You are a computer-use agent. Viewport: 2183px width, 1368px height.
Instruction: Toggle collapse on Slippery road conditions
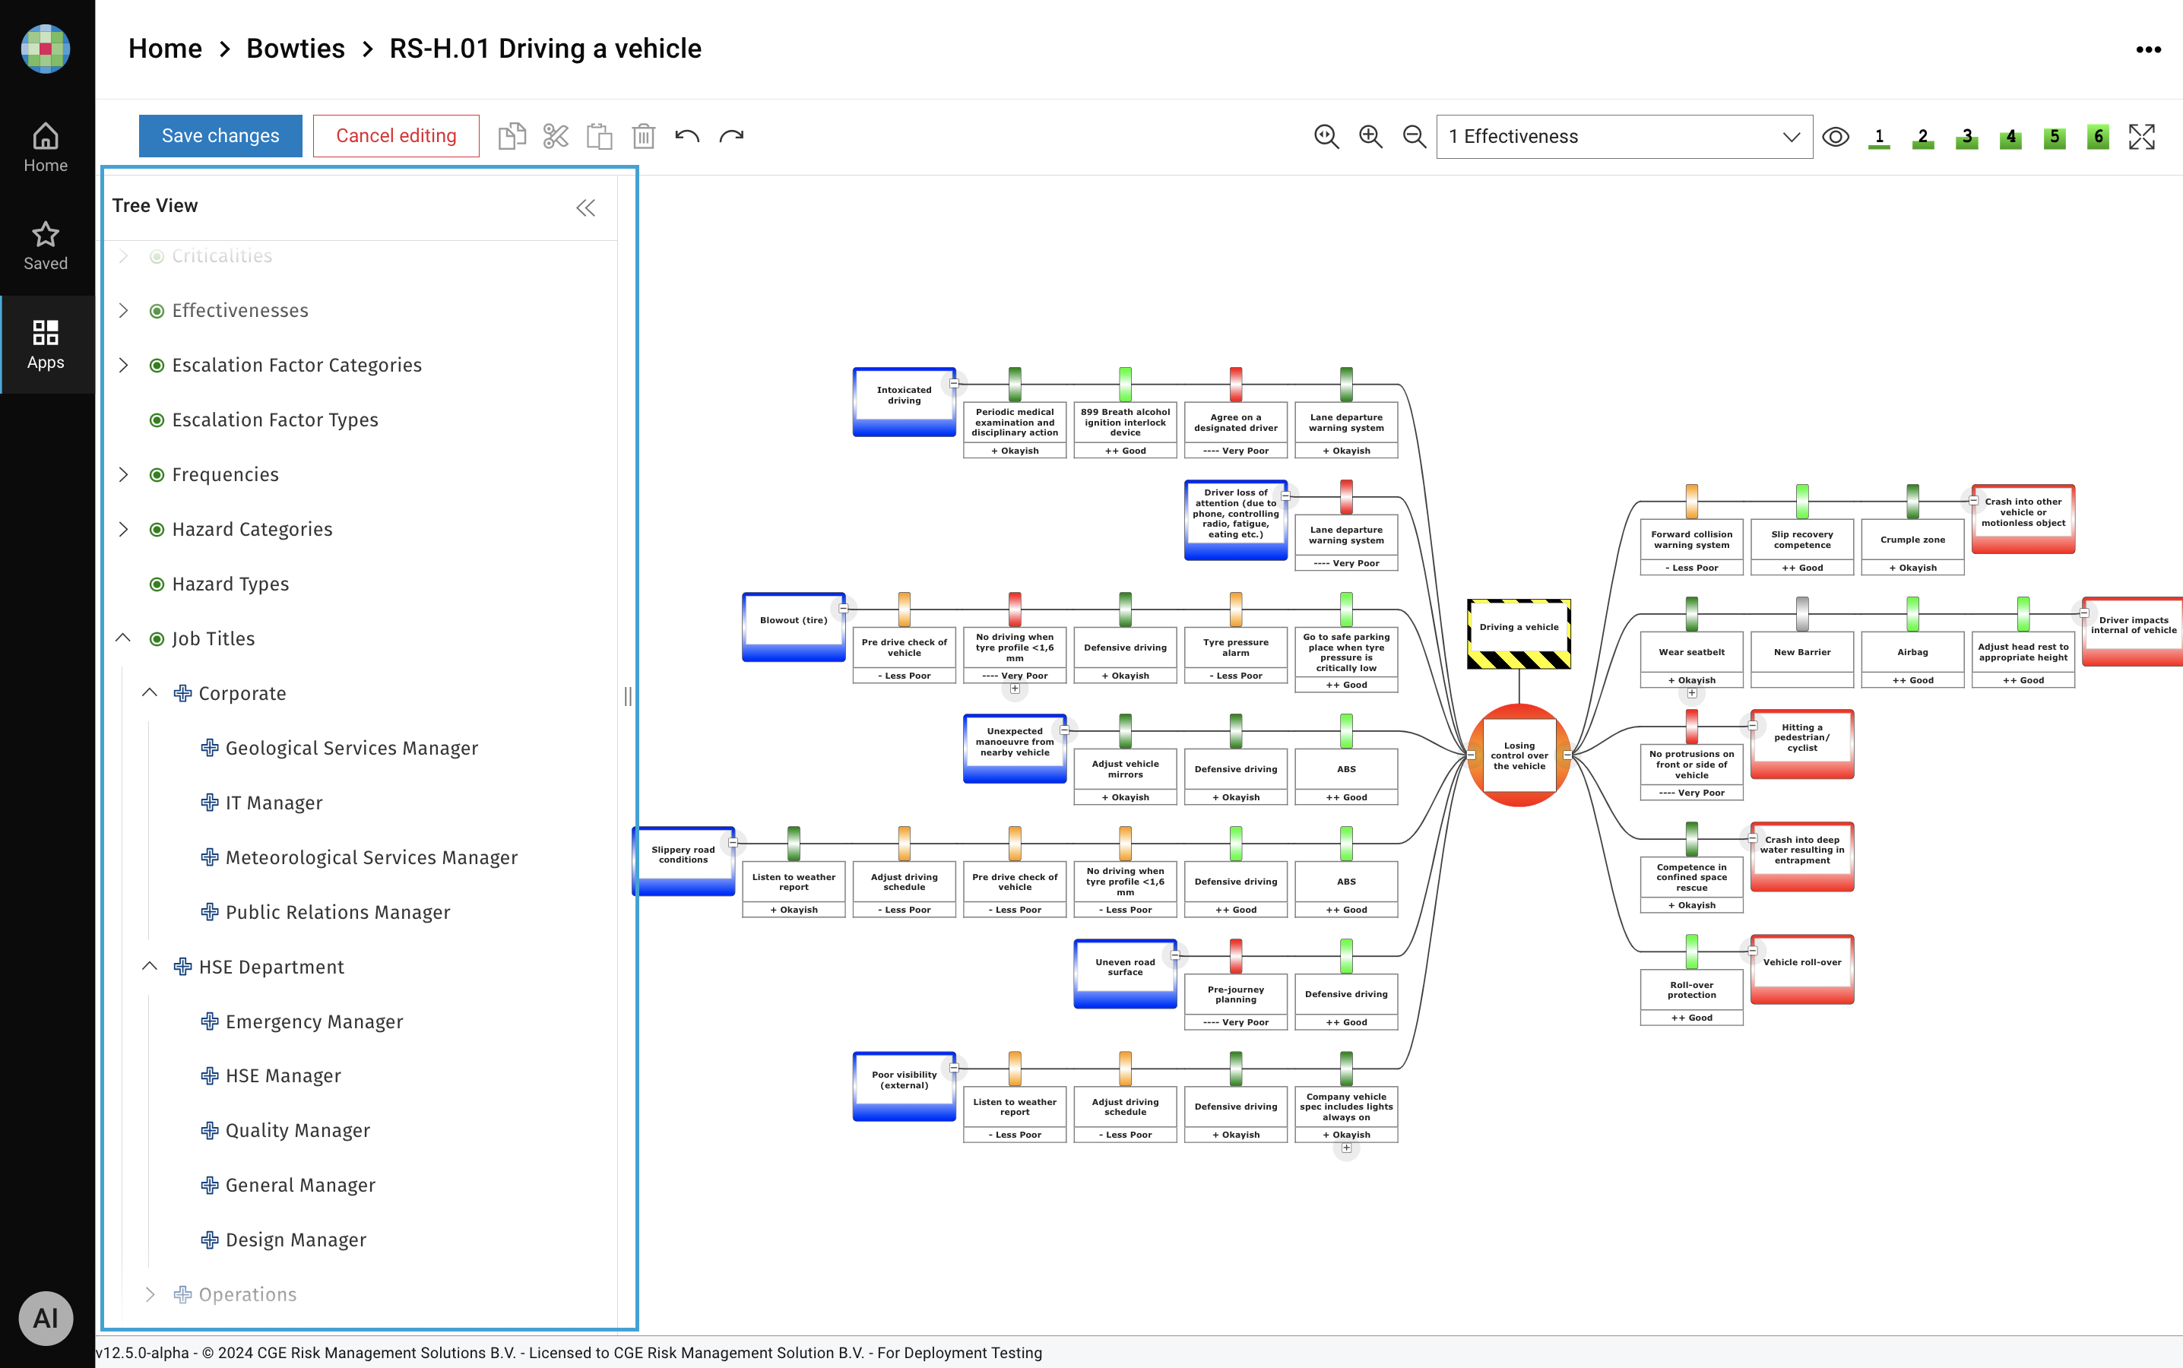(733, 842)
